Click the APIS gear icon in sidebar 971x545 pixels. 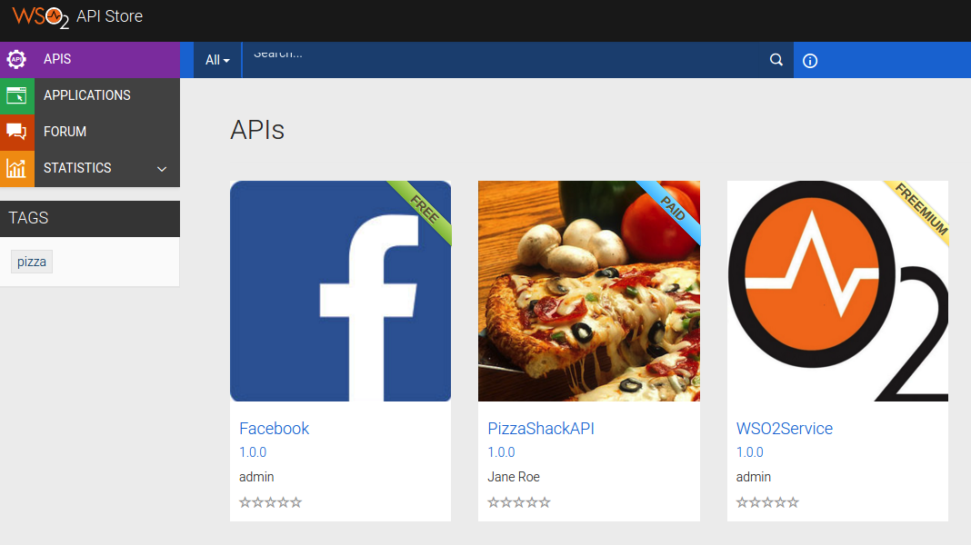[x=16, y=59]
